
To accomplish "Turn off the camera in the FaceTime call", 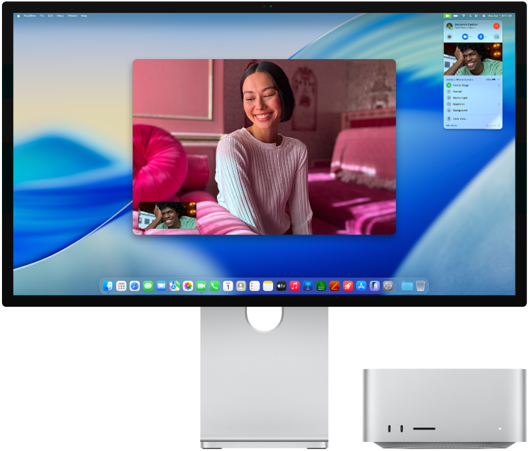I will 465,36.
